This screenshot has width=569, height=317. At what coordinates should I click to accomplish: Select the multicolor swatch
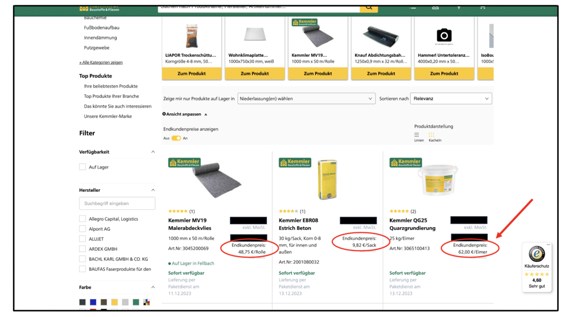tap(147, 302)
